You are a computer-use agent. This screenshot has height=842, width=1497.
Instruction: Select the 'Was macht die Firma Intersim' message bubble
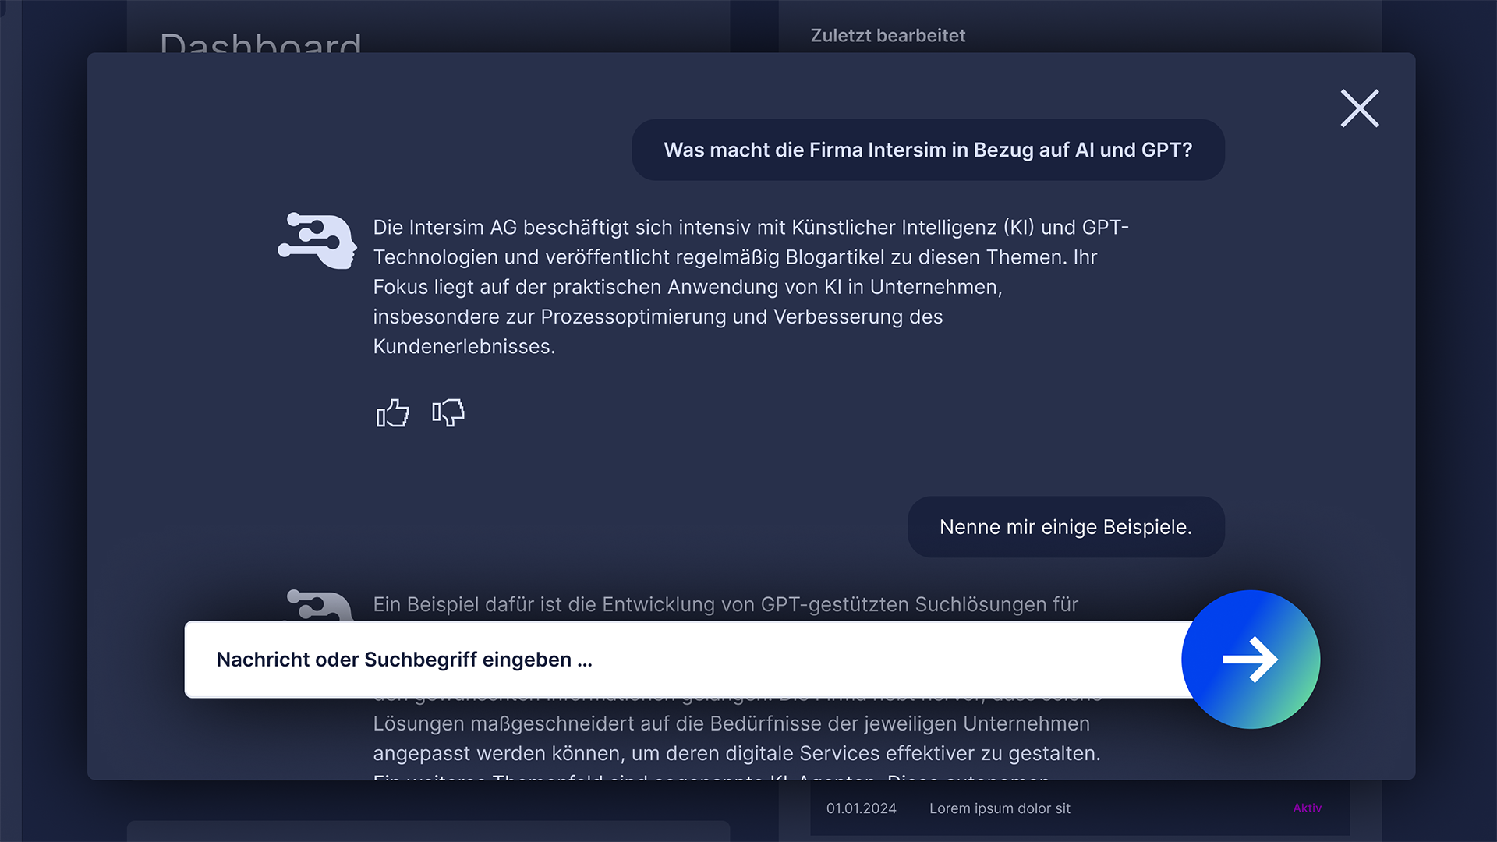(x=928, y=150)
